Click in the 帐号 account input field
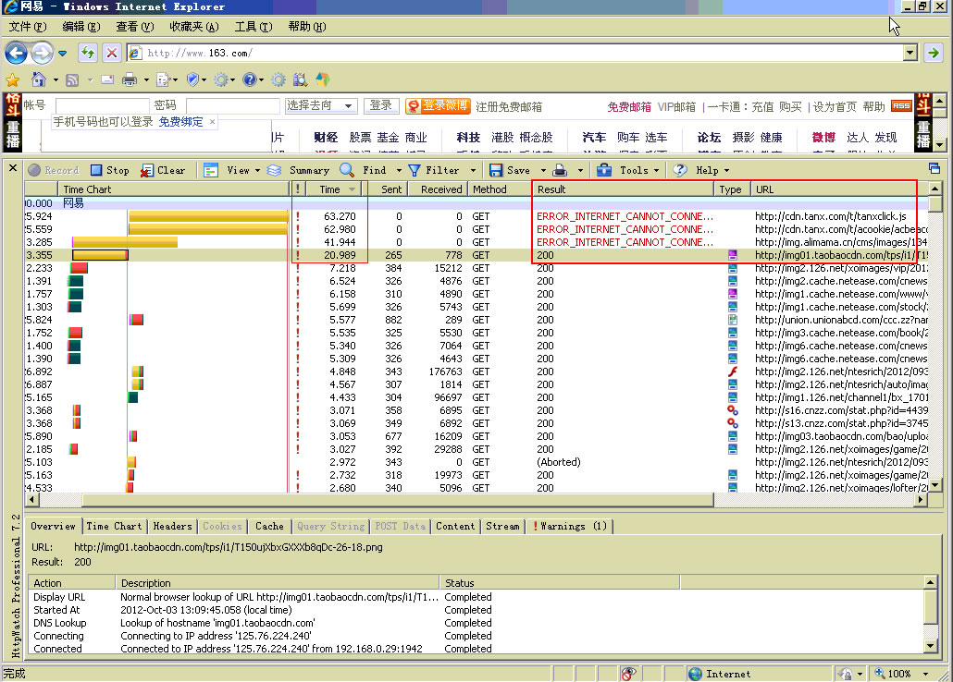953x682 pixels. 102,105
